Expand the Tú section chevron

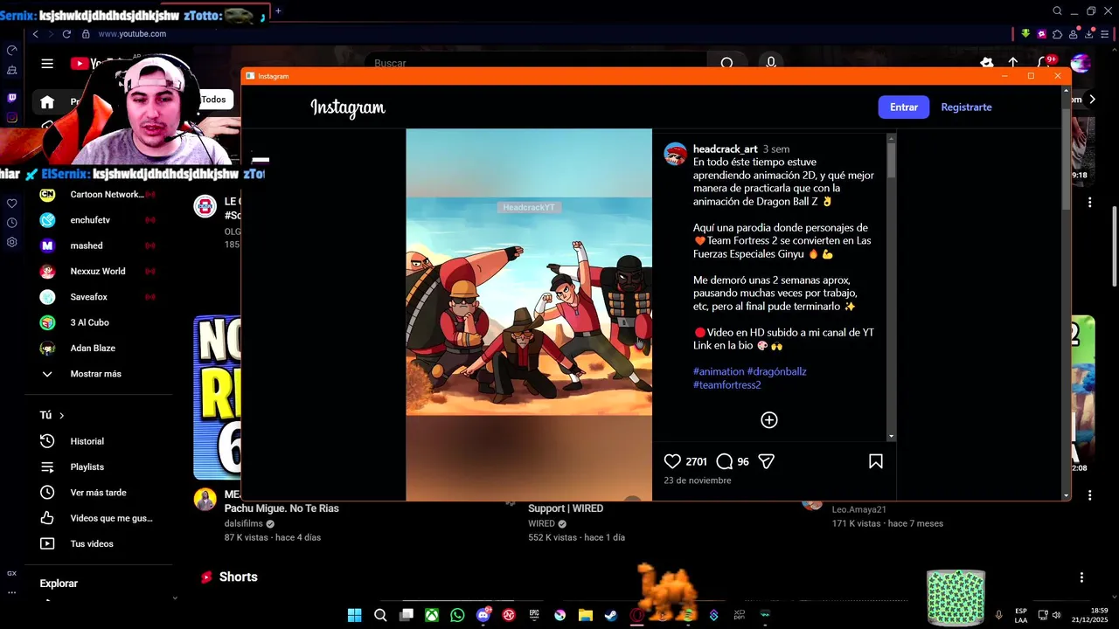pos(61,416)
